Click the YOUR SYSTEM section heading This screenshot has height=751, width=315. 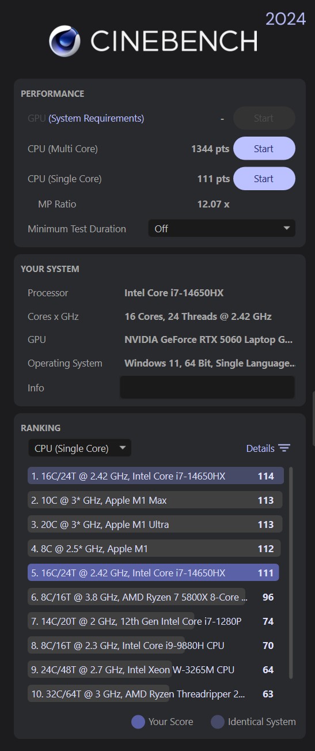50,269
